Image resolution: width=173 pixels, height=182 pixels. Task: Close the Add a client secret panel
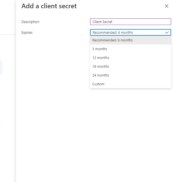(x=166, y=6)
